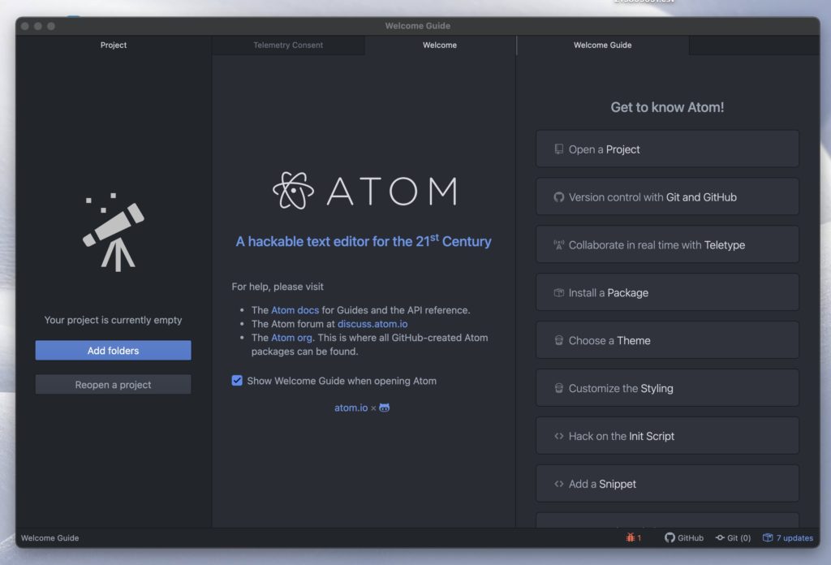Select the Welcome Guide tab
This screenshot has width=831, height=565.
point(603,45)
